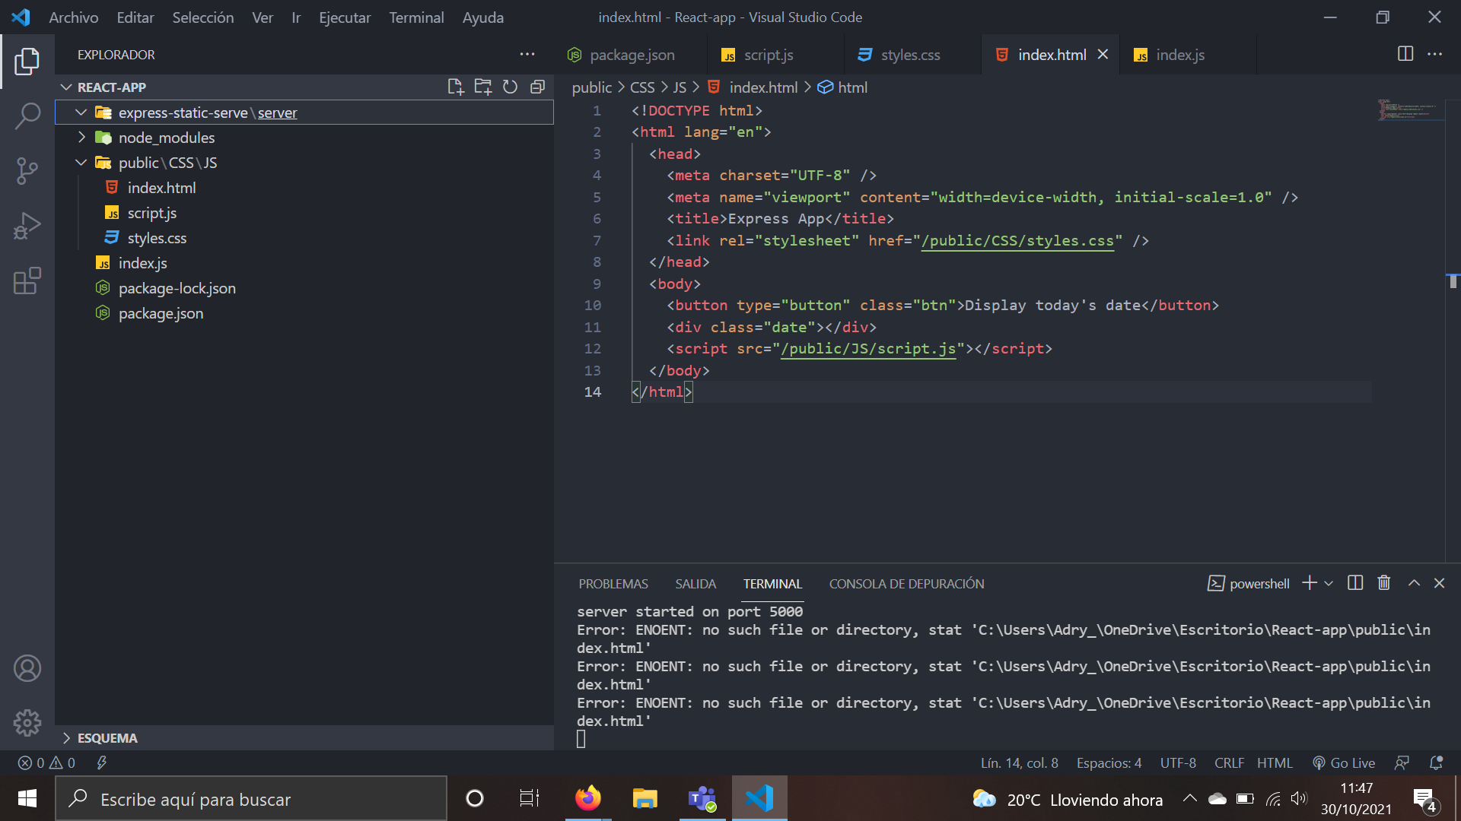Screen dimensions: 1461x821
Task: Show the CONSOLA DE DEPURACIÓN tab
Action: coord(906,584)
